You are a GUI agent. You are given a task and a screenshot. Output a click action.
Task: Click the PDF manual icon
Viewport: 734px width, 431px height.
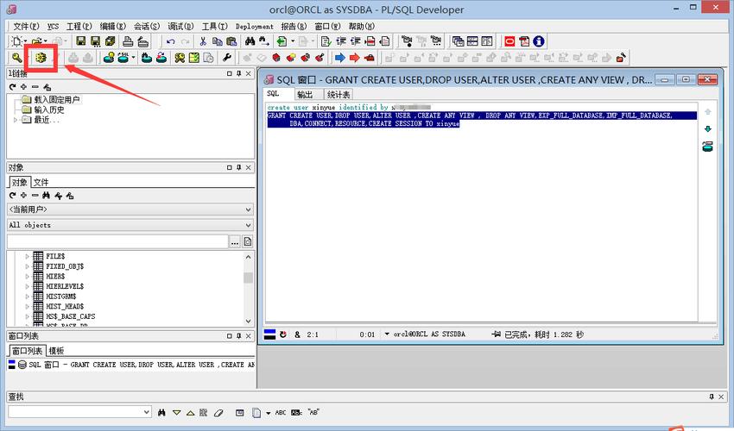point(524,41)
